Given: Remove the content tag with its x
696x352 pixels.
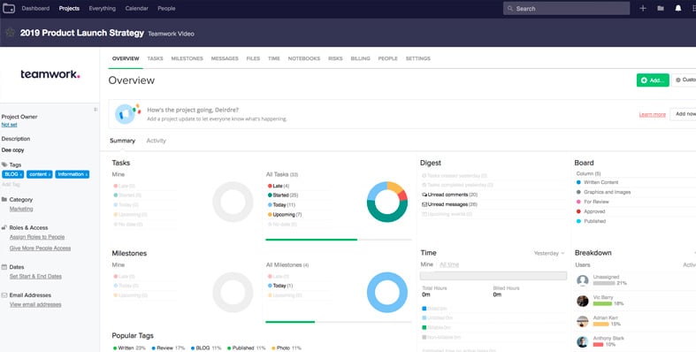Looking at the screenshot, I should coord(50,174).
